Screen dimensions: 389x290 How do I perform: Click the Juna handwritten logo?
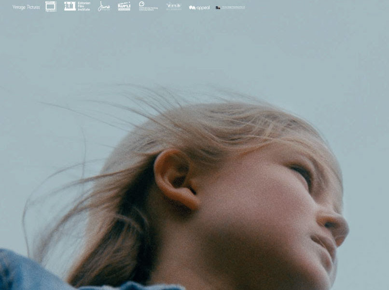click(104, 6)
